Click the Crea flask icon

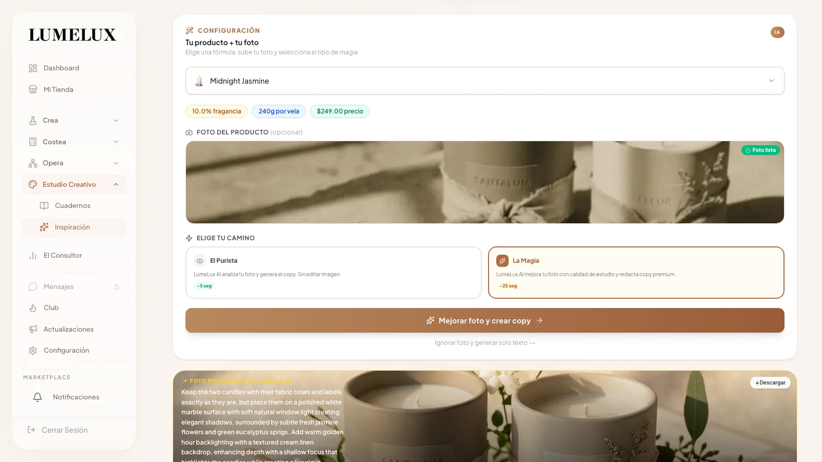click(x=33, y=121)
